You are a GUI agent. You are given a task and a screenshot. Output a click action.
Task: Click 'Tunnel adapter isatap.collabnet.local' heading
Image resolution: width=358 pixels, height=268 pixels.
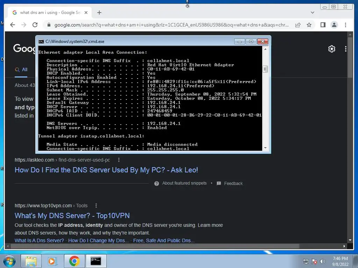91,136
